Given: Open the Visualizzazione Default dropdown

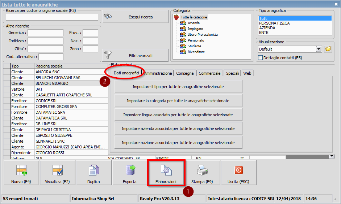Looking at the screenshot, I should [x=319, y=49].
